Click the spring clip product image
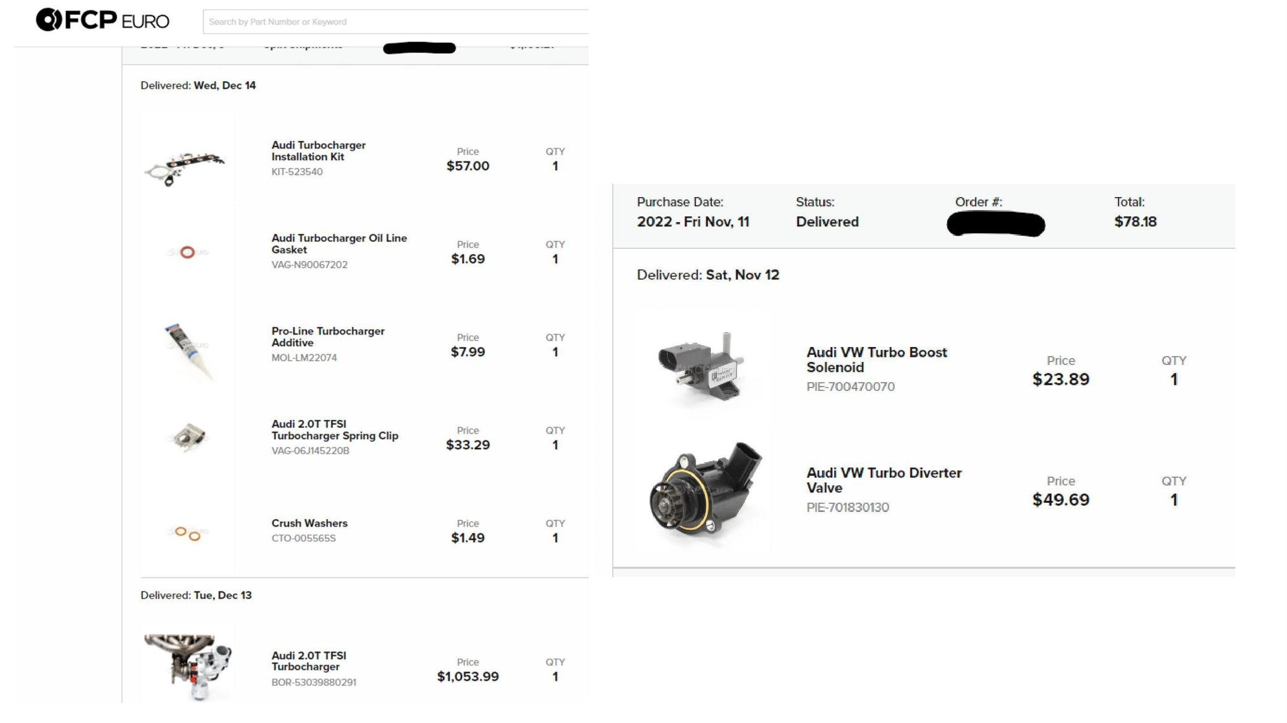 (187, 437)
